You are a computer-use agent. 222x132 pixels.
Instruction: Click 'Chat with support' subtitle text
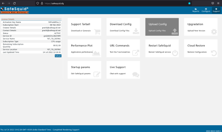click(x=118, y=73)
